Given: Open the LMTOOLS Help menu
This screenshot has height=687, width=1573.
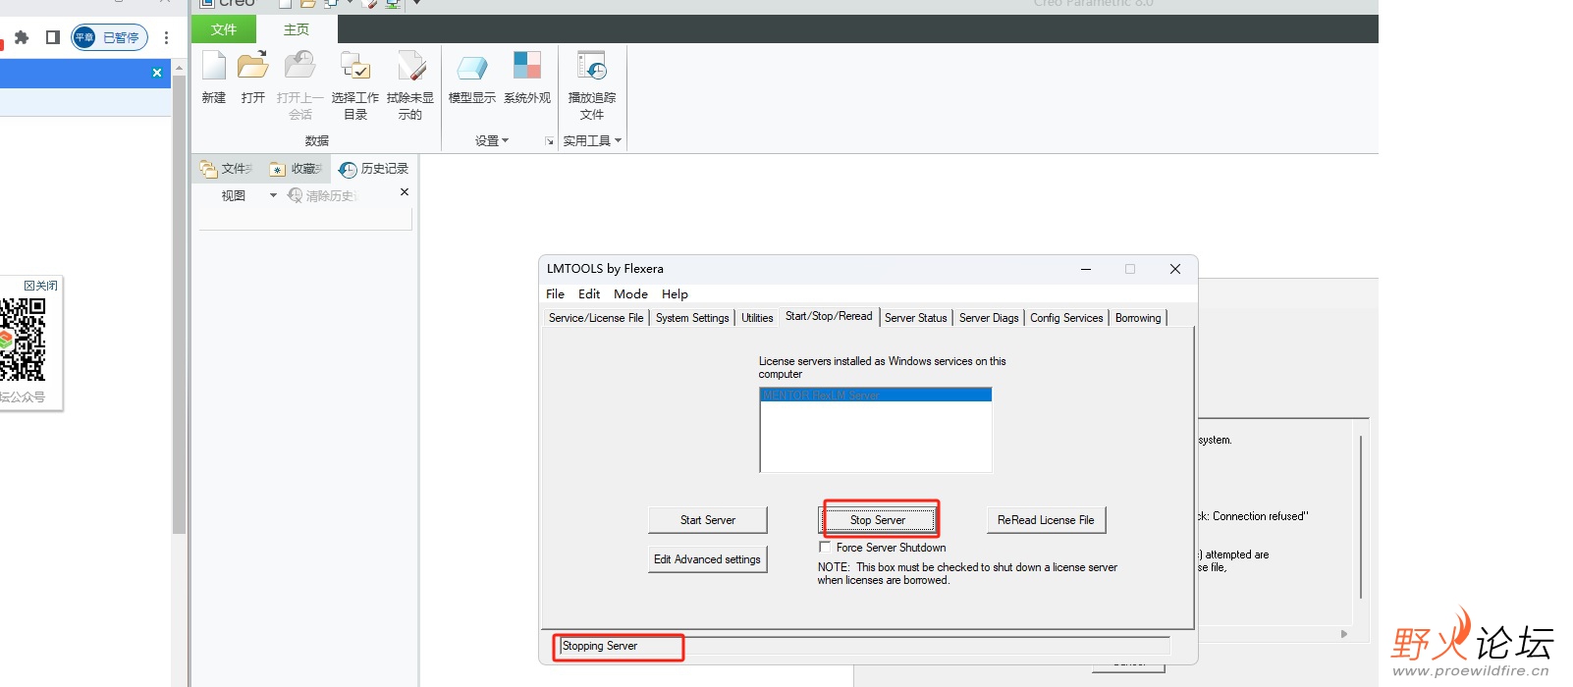Looking at the screenshot, I should coord(675,293).
